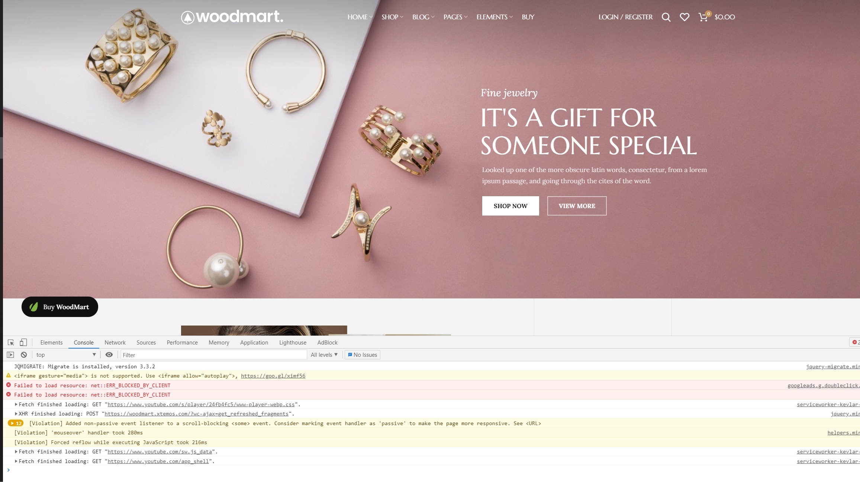Open the JavaScript context 'top' dropdown
The width and height of the screenshot is (860, 482).
(66, 355)
